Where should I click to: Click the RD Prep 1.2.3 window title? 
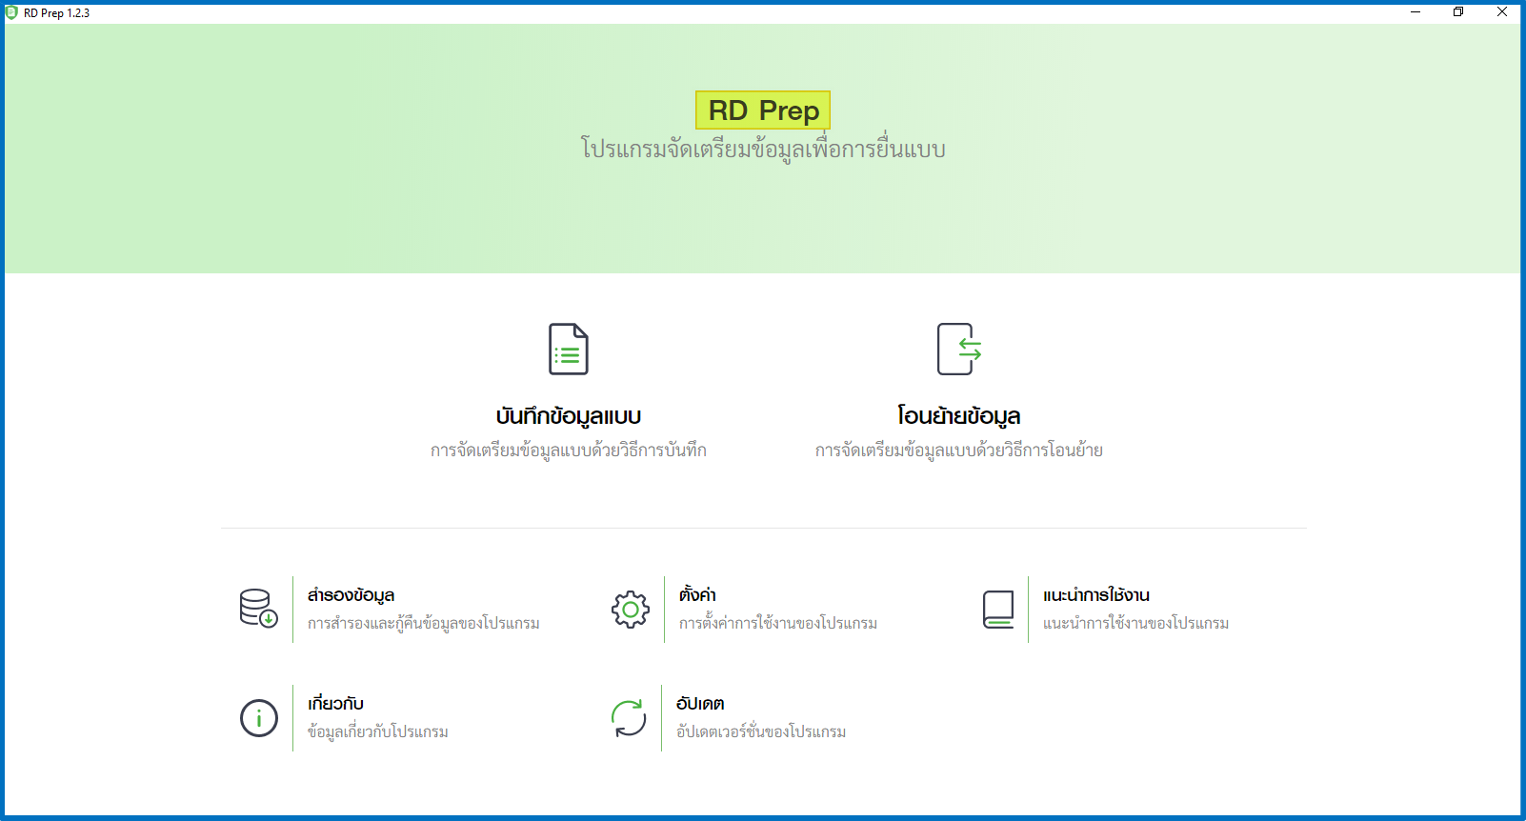pyautogui.click(x=56, y=13)
